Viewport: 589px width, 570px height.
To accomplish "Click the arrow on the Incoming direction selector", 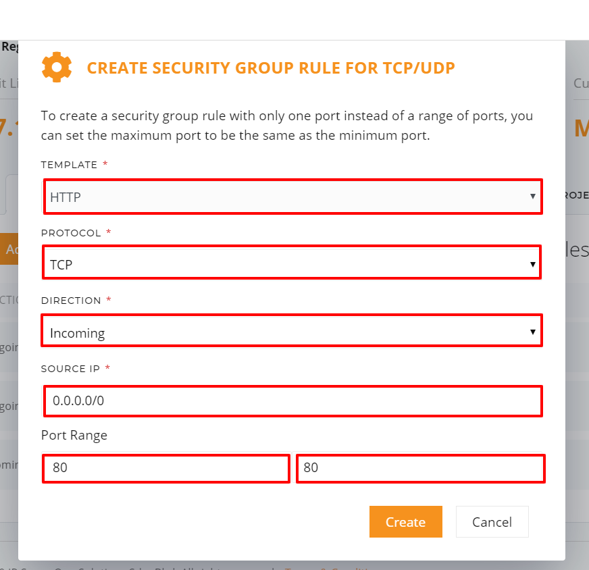I will coord(532,332).
